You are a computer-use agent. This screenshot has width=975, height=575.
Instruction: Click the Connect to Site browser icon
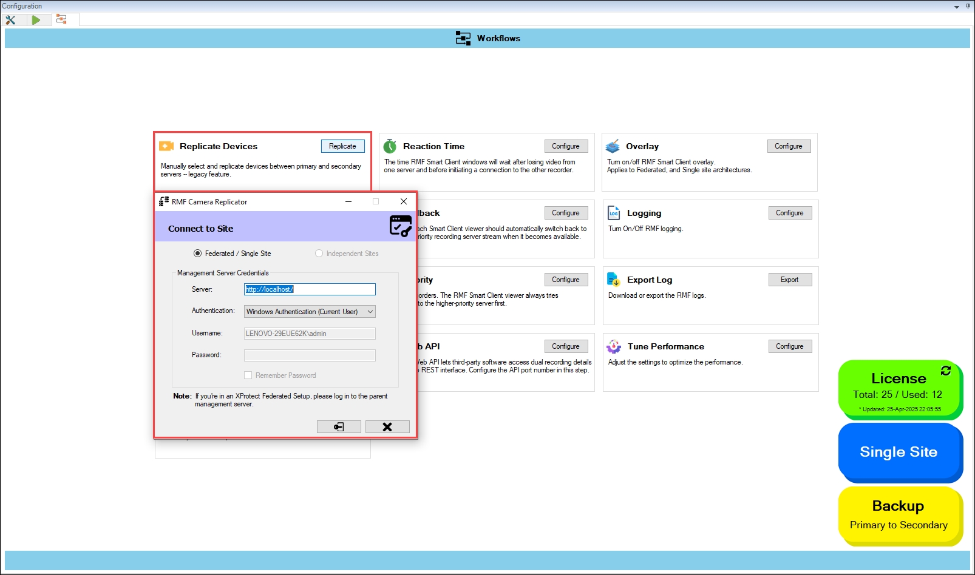400,226
